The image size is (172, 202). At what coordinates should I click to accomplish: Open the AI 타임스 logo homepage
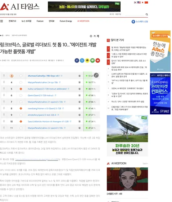pyautogui.click(x=19, y=6)
